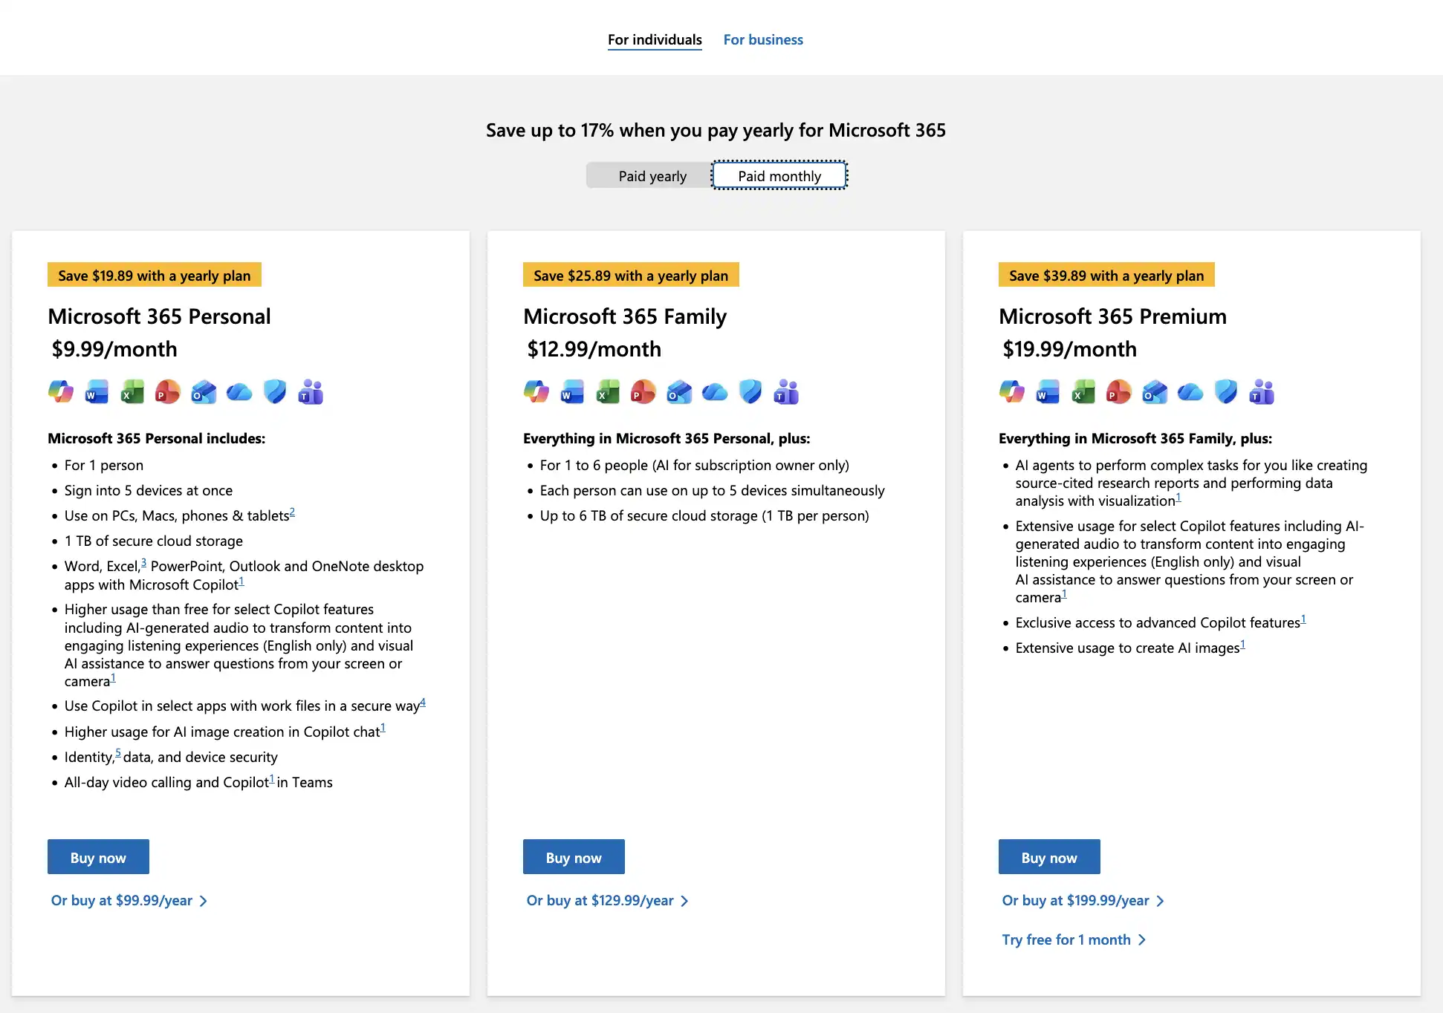The image size is (1443, 1013).
Task: Click the Excel icon in Premium plan
Action: pos(1083,391)
